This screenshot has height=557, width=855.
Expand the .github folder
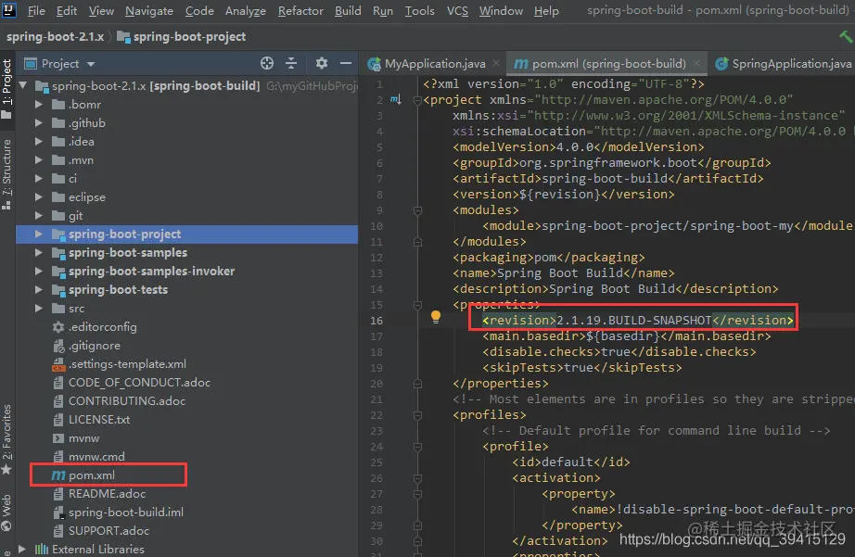click(x=39, y=122)
